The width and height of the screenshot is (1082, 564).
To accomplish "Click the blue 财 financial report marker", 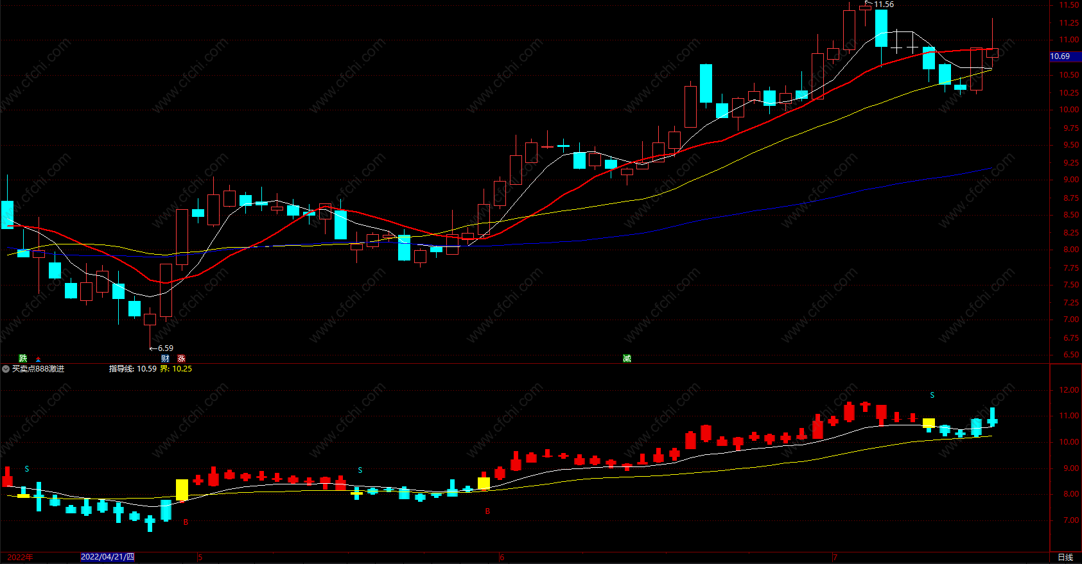I will [x=165, y=358].
